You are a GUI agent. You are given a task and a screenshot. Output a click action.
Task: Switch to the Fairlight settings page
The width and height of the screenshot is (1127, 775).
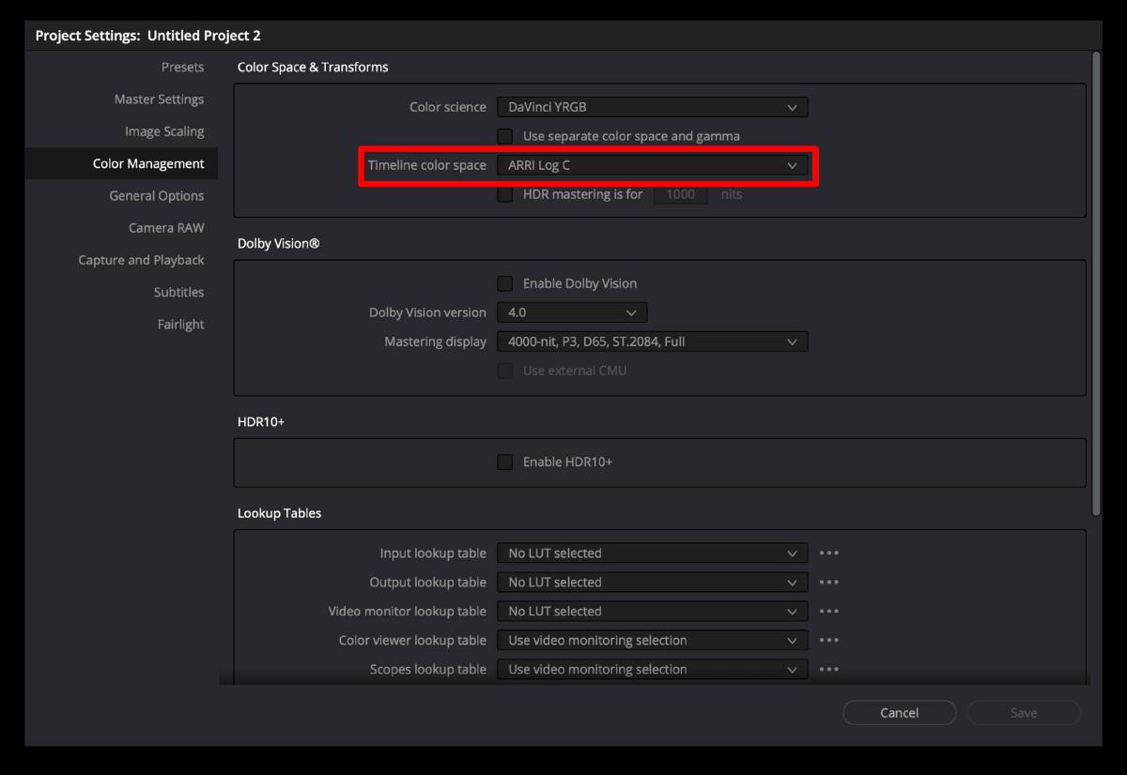pos(180,324)
